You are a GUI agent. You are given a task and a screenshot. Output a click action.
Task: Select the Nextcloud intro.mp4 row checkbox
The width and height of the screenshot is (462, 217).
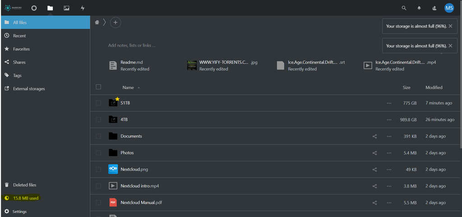[98, 186]
